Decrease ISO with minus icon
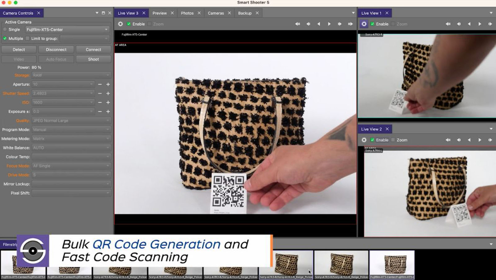 pyautogui.click(x=100, y=103)
